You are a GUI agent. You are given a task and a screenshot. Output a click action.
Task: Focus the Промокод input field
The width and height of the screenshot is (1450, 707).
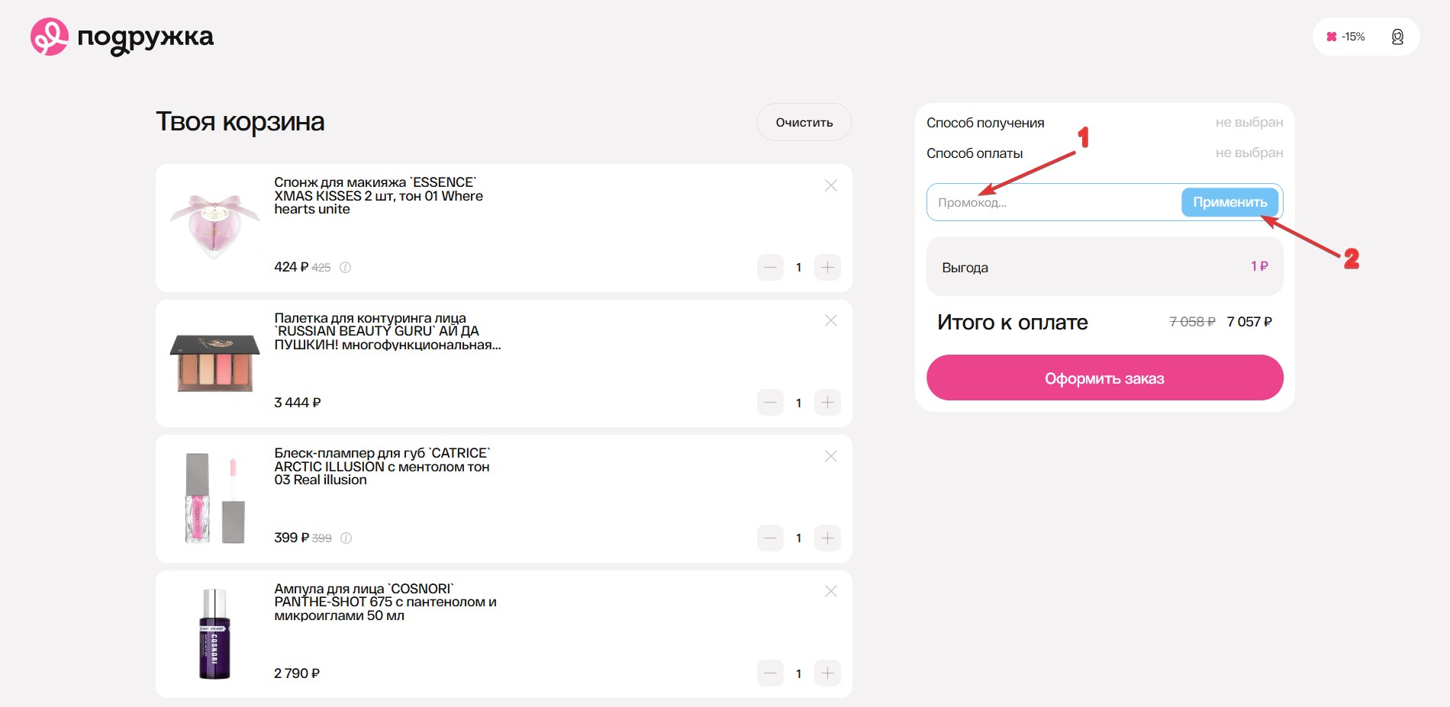[1053, 203]
